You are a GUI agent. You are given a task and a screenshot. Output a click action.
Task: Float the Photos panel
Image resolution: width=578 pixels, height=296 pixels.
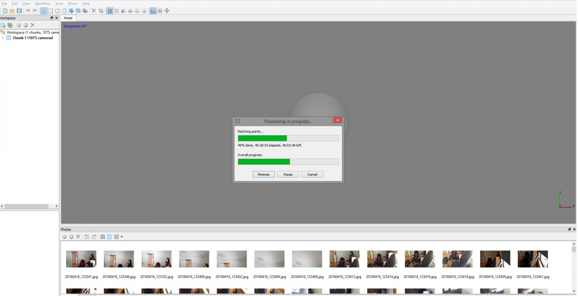click(x=569, y=229)
